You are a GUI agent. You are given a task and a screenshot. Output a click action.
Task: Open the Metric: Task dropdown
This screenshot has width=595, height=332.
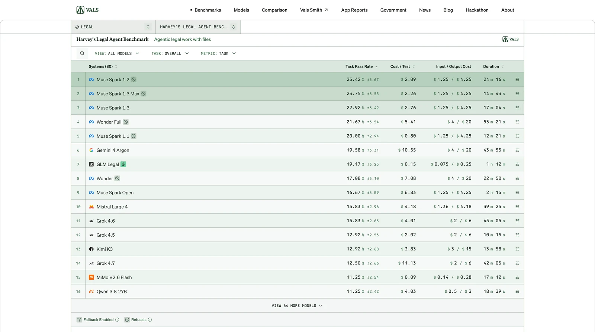[218, 53]
